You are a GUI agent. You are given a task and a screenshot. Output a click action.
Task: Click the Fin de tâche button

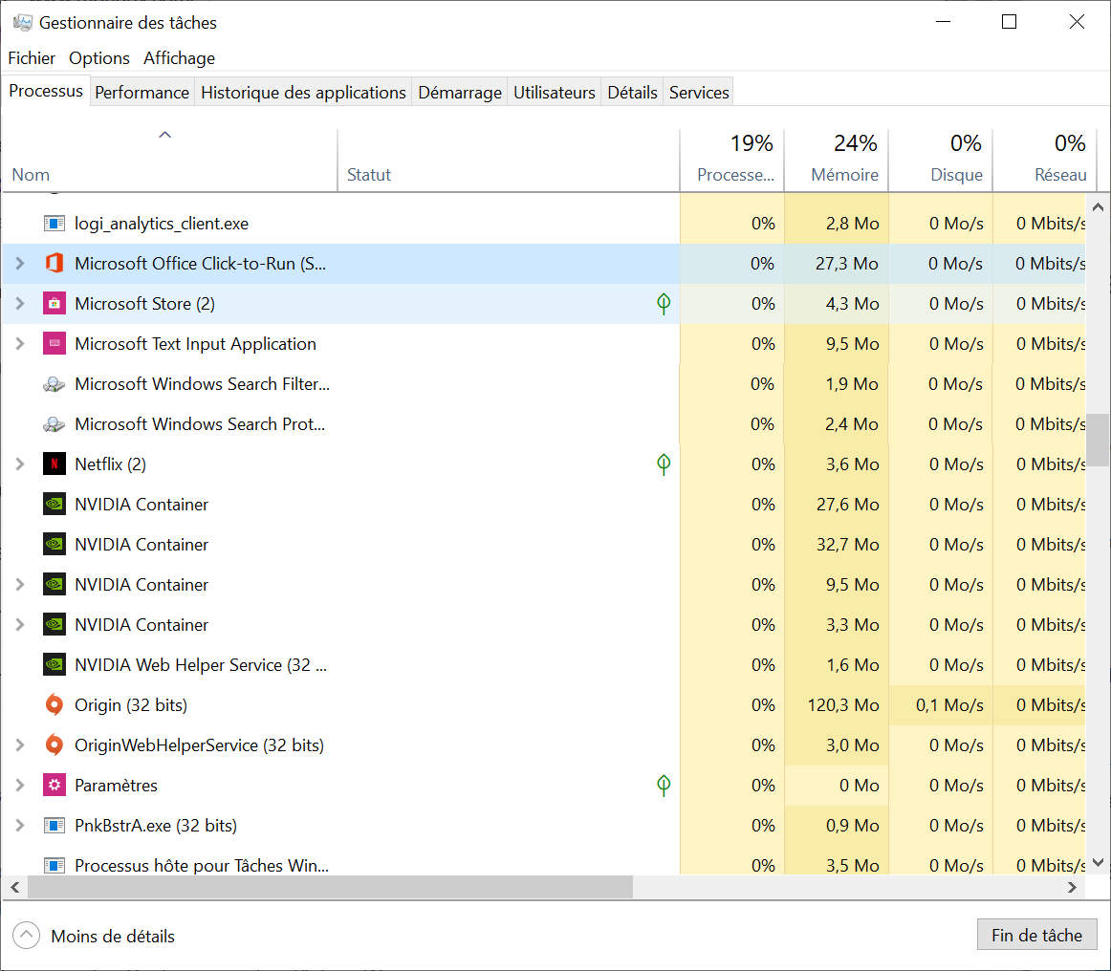1036,936
